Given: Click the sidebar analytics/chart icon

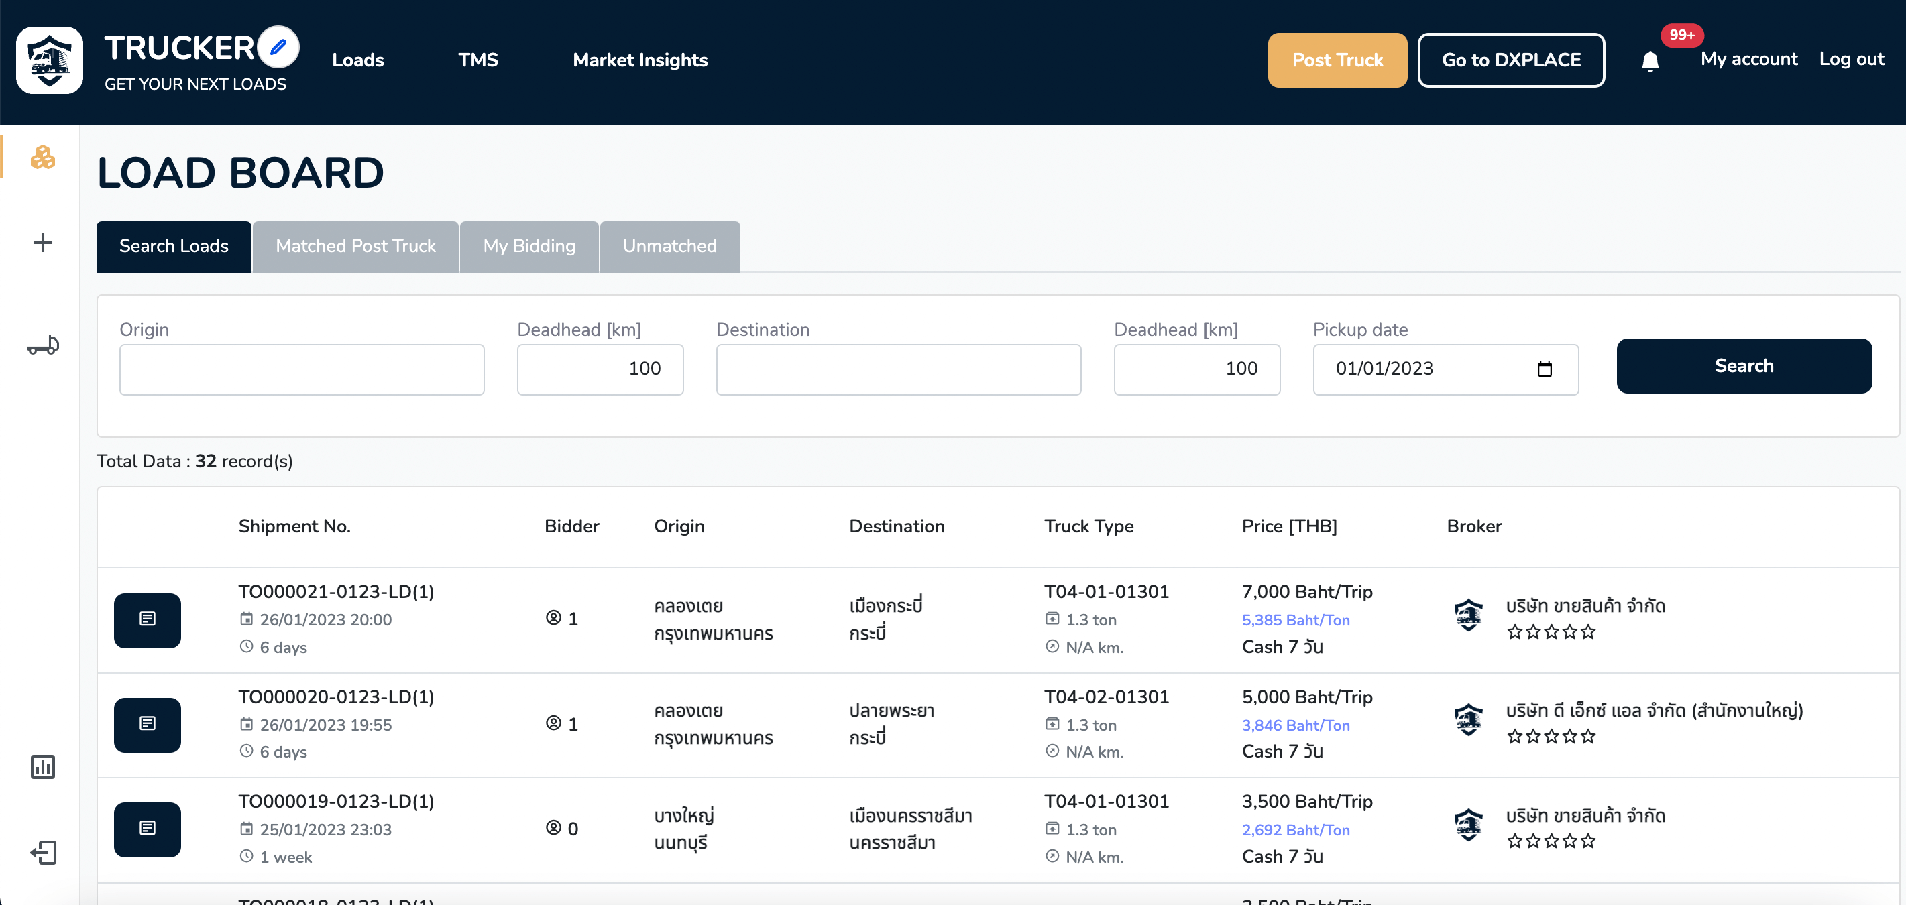Looking at the screenshot, I should (x=42, y=766).
